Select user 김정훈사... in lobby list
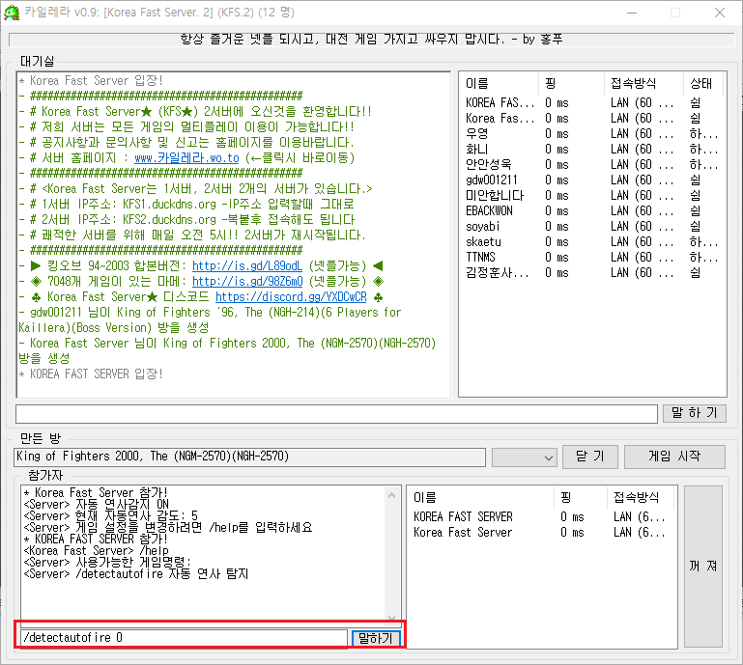Viewport: 743px width, 665px height. pyautogui.click(x=497, y=272)
